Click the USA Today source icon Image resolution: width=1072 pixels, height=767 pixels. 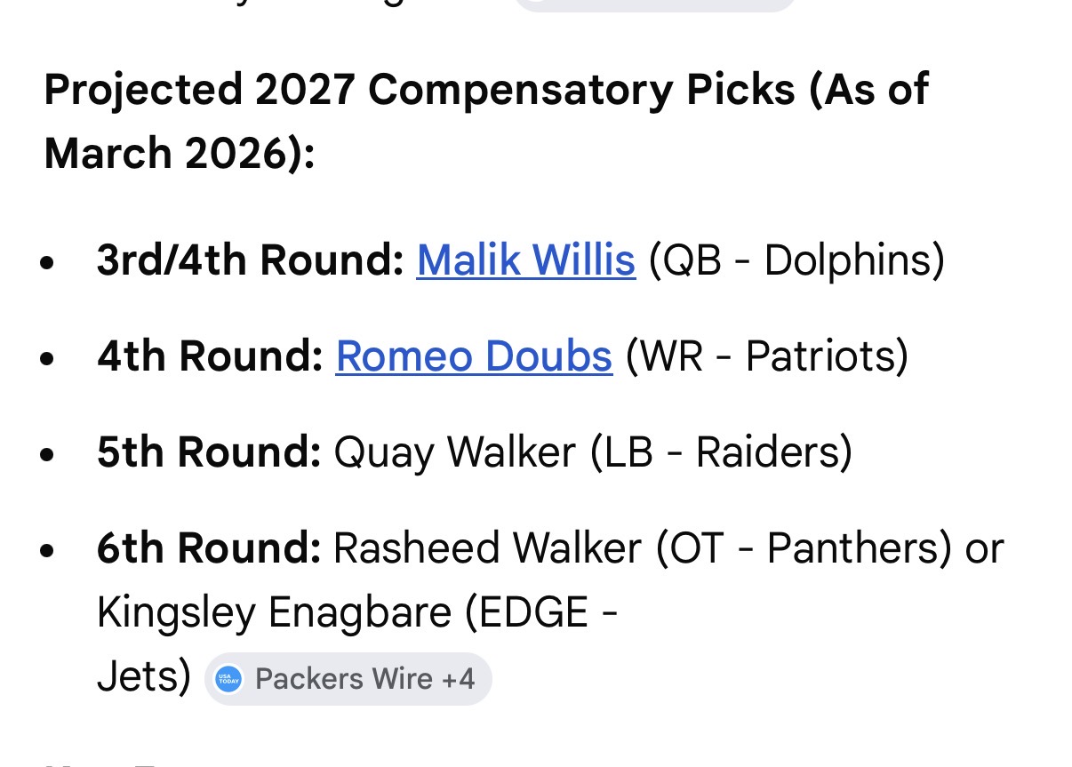click(x=229, y=680)
